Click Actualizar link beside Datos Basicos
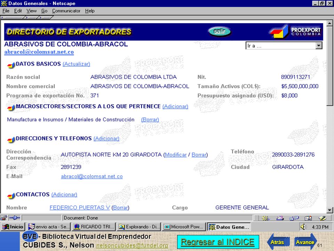The image size is (334, 251). (x=76, y=64)
